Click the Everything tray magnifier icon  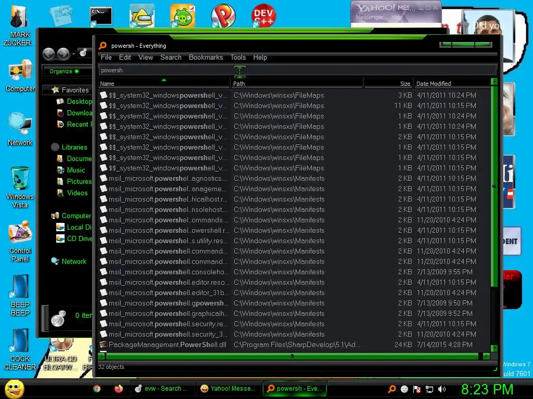(x=392, y=389)
